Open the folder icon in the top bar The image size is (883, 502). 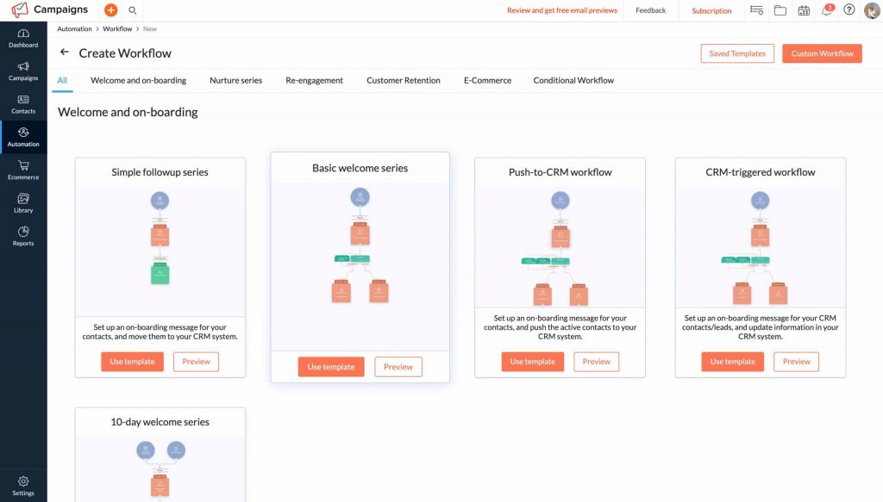[780, 10]
